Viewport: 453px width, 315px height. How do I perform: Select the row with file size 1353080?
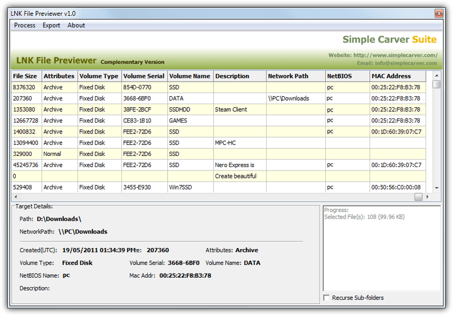click(x=219, y=110)
